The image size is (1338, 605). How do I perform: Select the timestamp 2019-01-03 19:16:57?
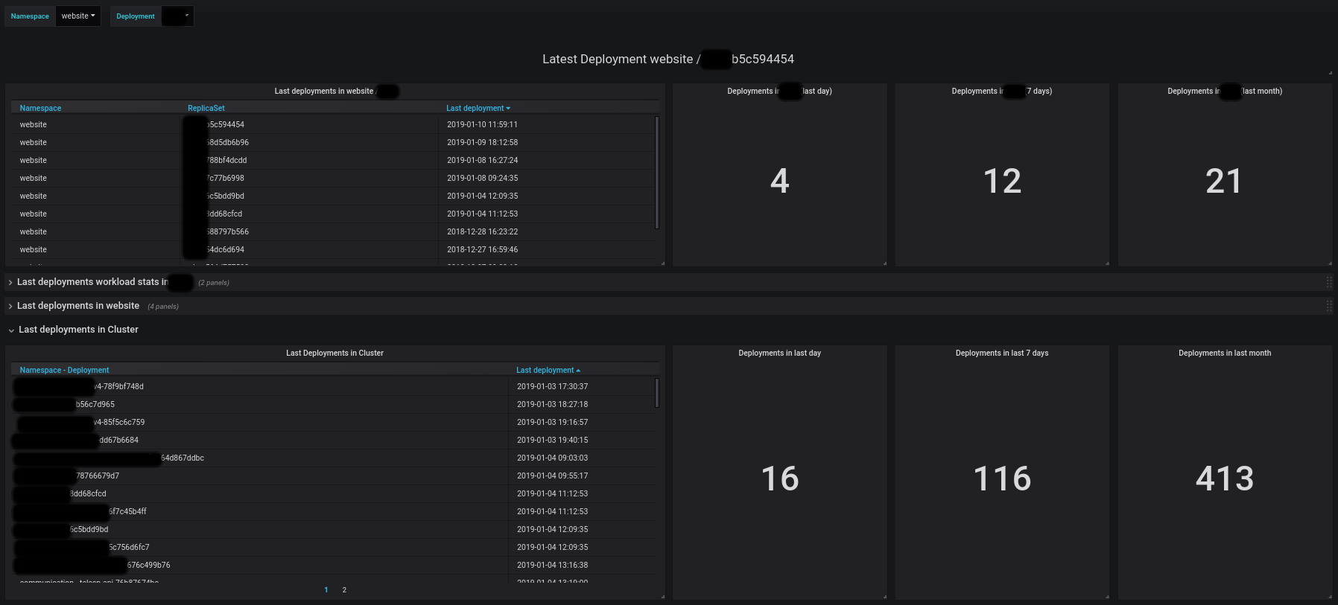pyautogui.click(x=553, y=423)
